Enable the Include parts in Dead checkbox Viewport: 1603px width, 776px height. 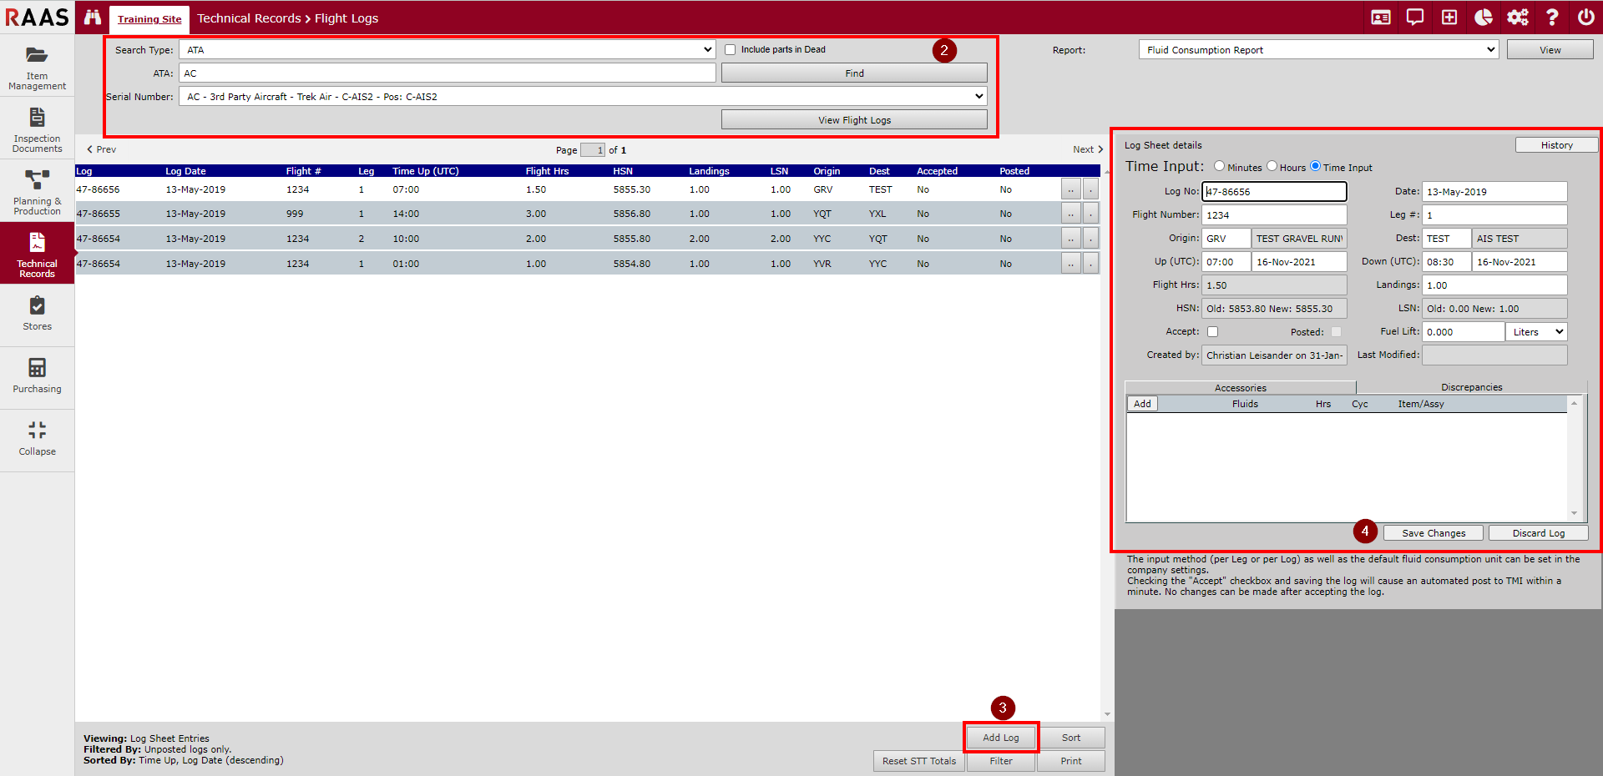coord(731,49)
